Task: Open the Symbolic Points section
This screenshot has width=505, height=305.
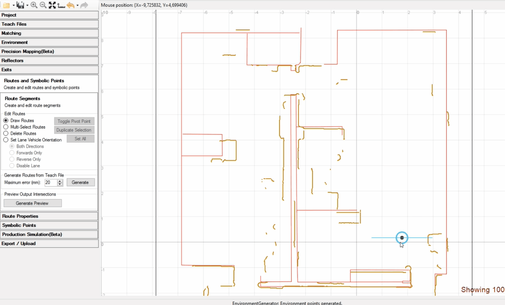Action: 49,225
